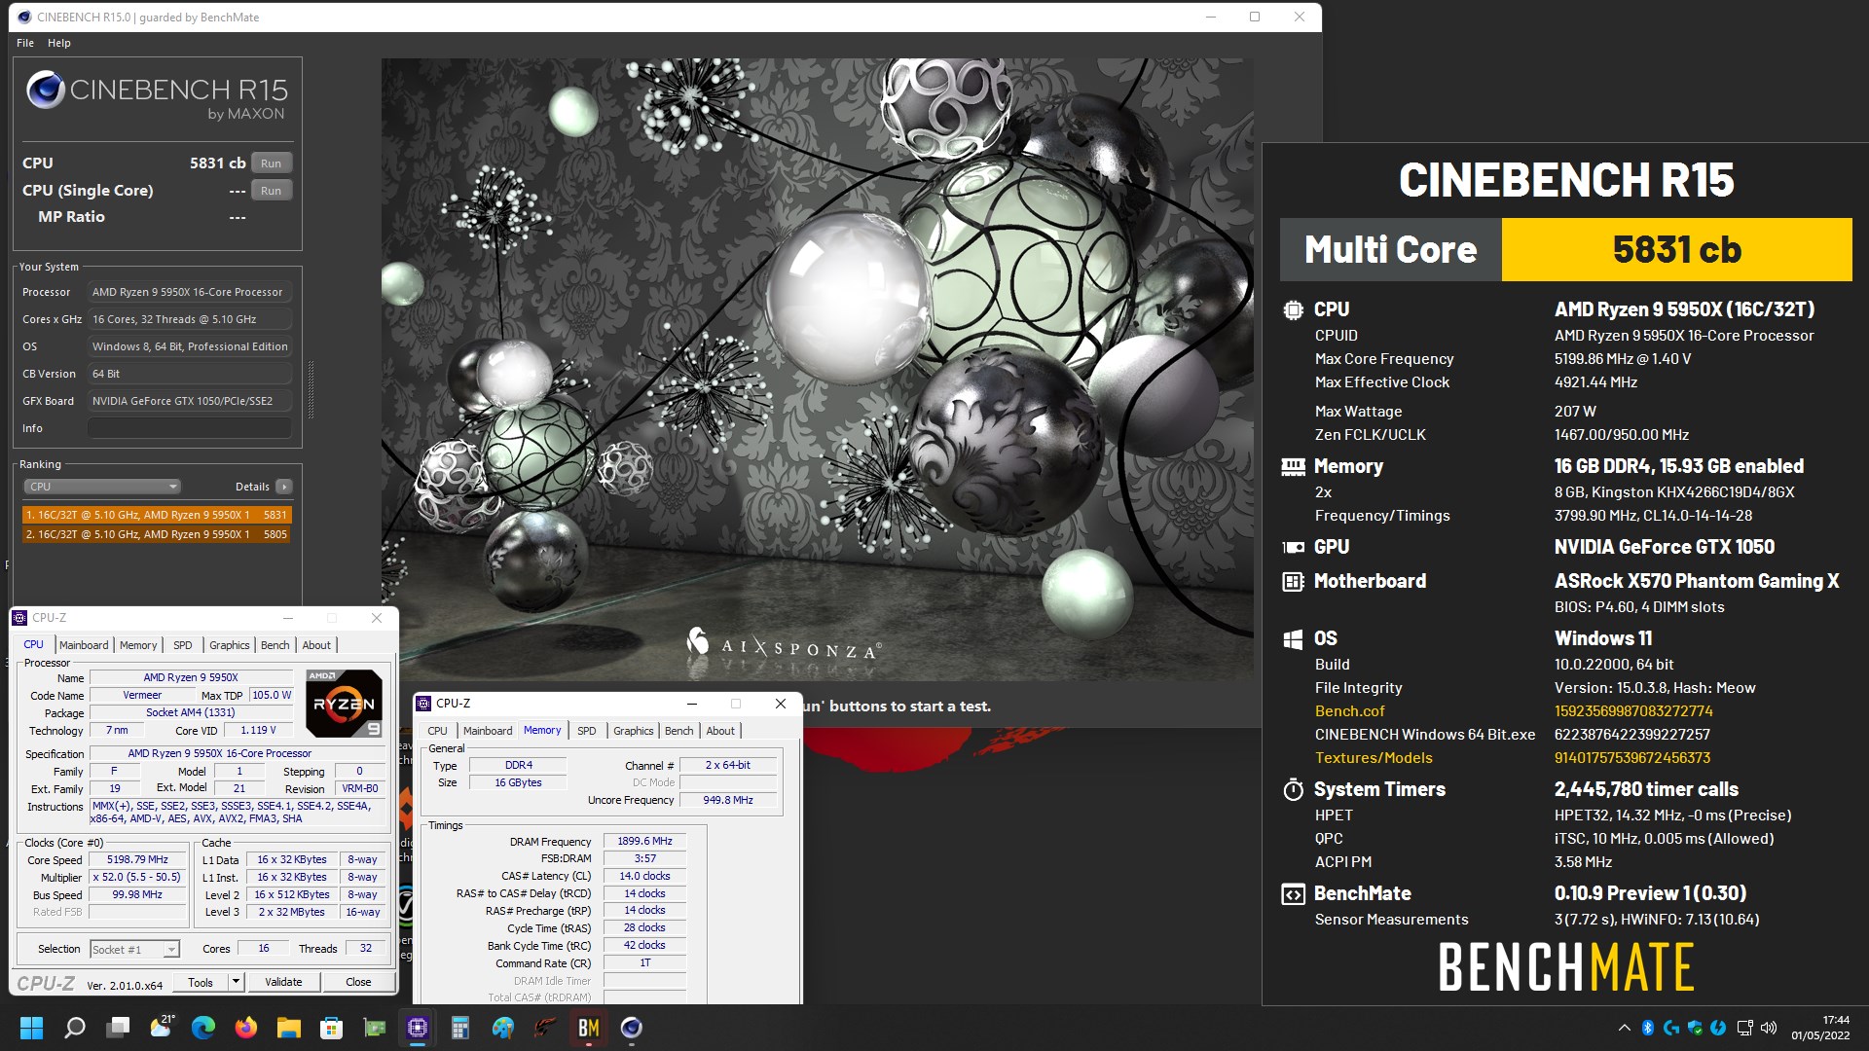Switch to Bench tab in left CPU-Z window
Image resolution: width=1869 pixels, height=1051 pixels.
click(x=275, y=645)
